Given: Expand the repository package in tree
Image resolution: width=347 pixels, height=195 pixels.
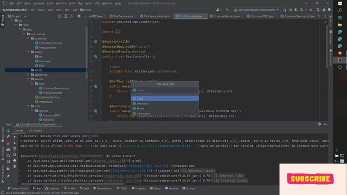Looking at the screenshot, I should [28, 75].
